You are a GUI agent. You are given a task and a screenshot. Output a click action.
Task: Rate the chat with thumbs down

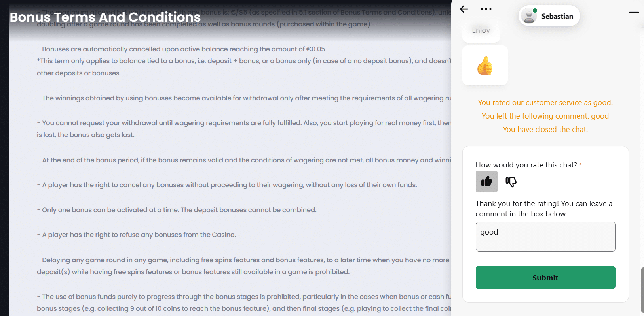[511, 182]
